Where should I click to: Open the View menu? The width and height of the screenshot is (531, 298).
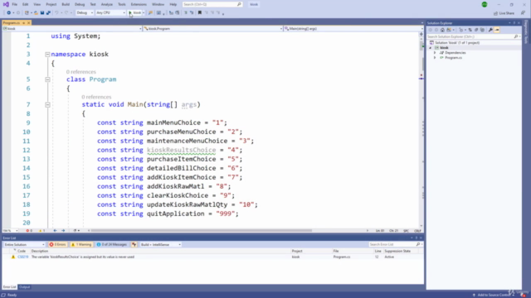[x=37, y=4]
